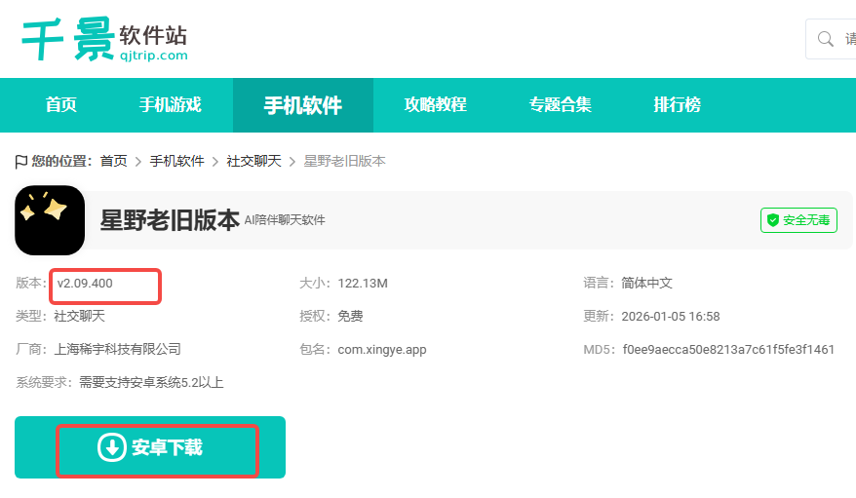
Task: Click the 星野 app icon with sparkles
Action: click(50, 220)
